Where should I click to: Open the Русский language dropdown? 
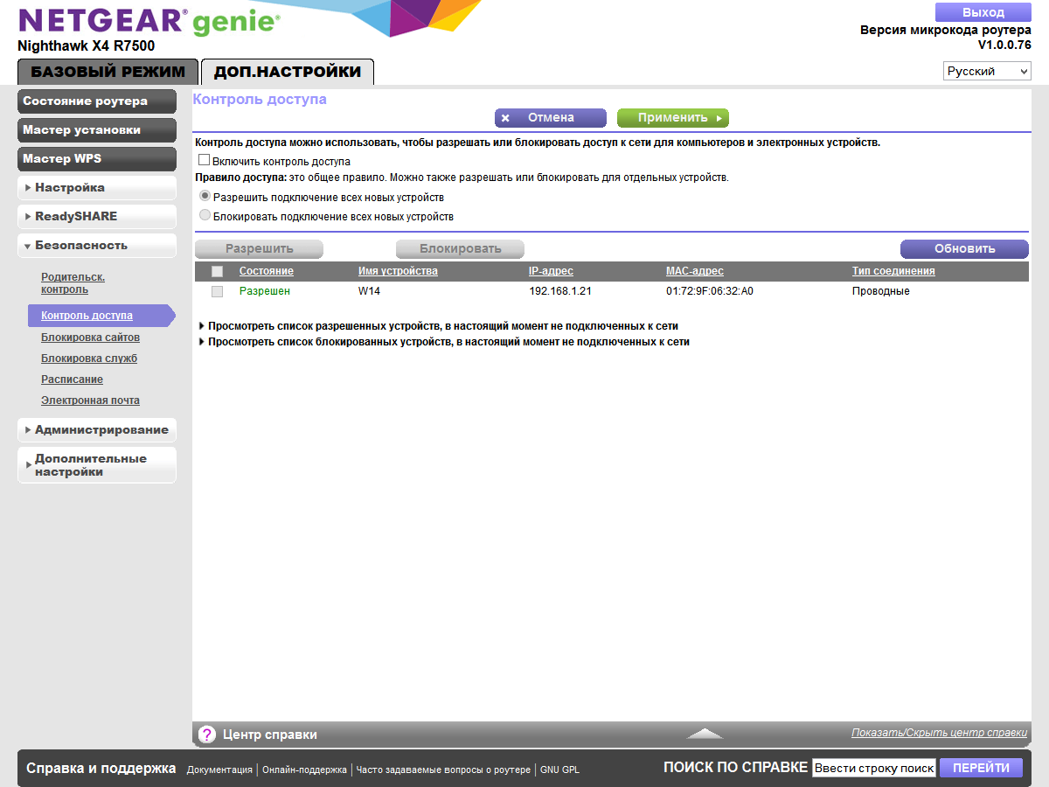tap(987, 70)
